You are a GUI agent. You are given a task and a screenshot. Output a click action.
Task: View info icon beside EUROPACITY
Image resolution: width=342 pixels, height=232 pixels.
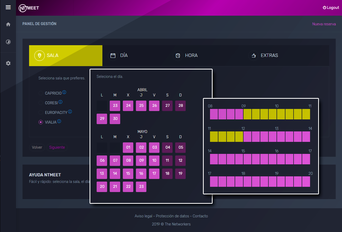70,112
